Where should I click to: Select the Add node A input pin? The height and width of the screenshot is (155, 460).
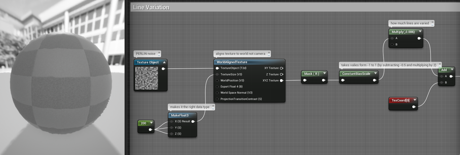[442, 76]
